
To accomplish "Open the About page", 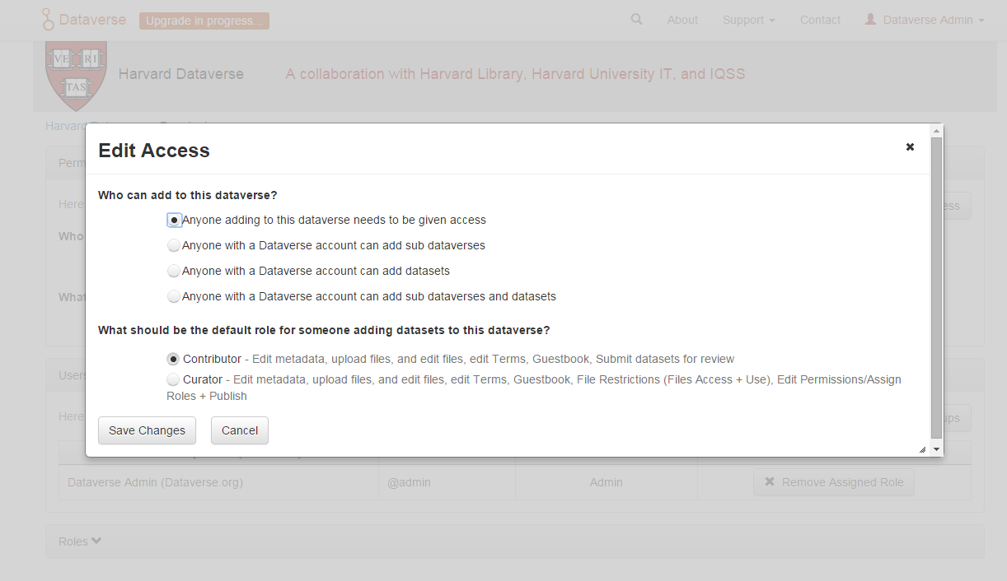I will pos(682,20).
